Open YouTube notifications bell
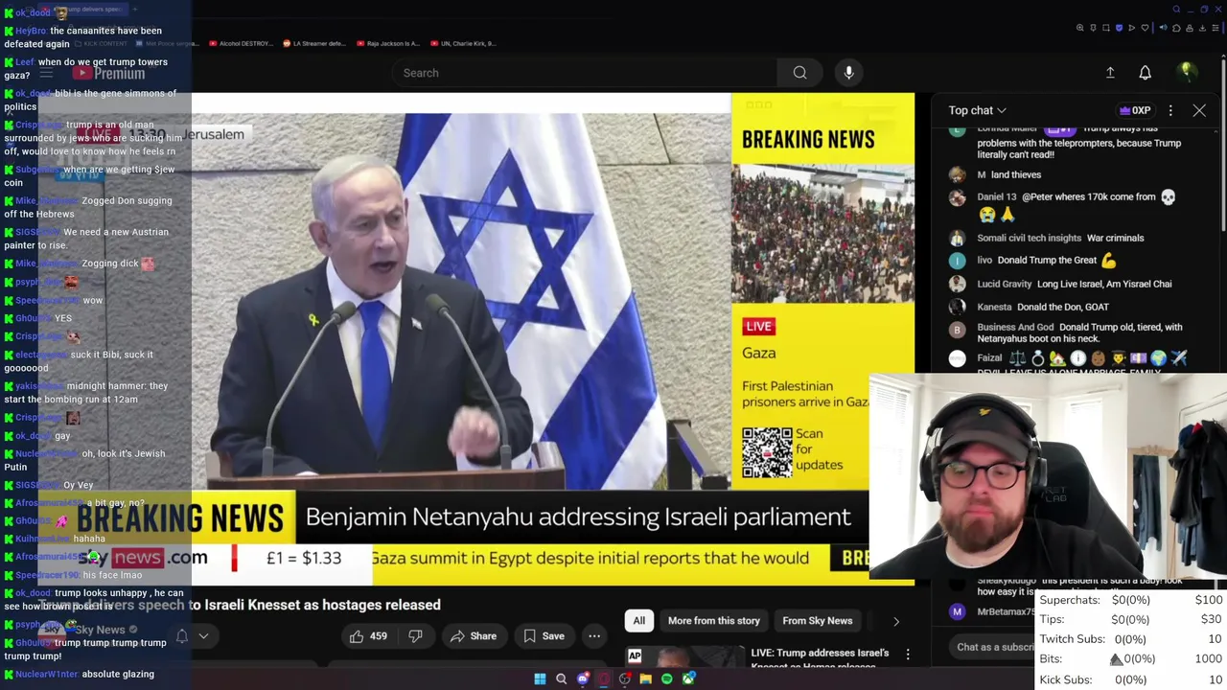 click(1145, 73)
